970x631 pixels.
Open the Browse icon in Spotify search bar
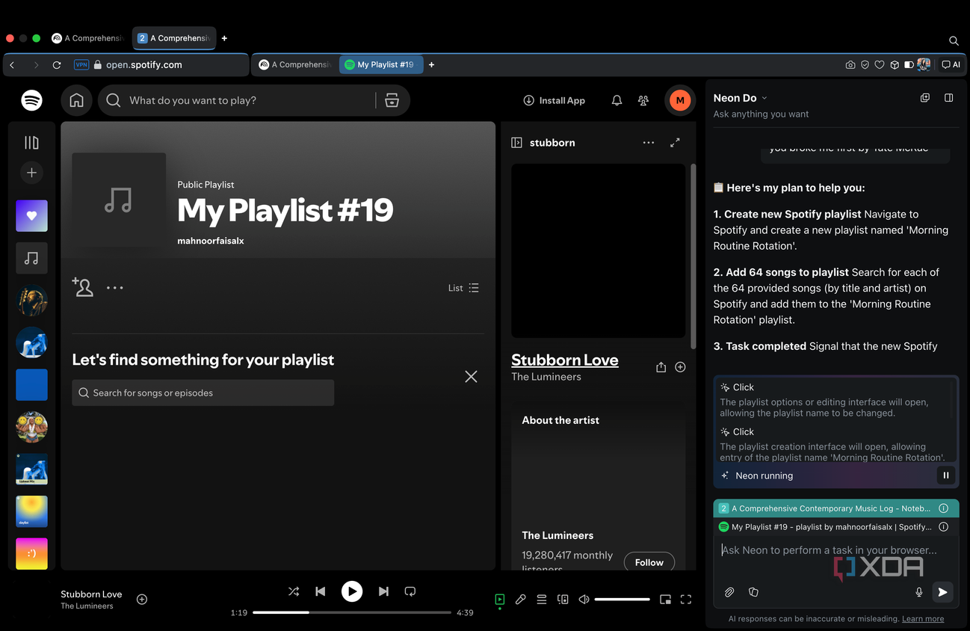coord(392,100)
